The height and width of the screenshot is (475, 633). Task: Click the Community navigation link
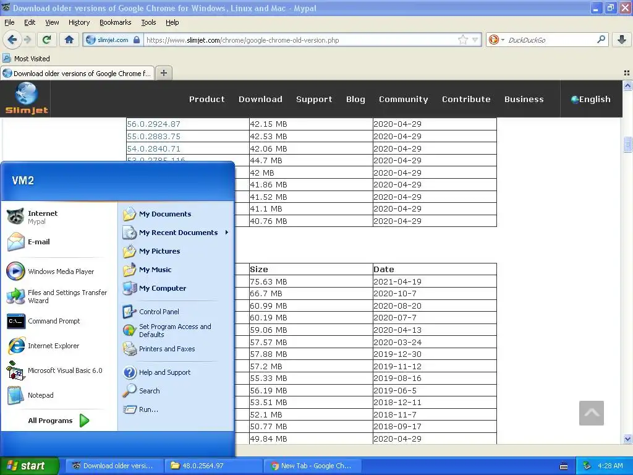[x=403, y=100]
